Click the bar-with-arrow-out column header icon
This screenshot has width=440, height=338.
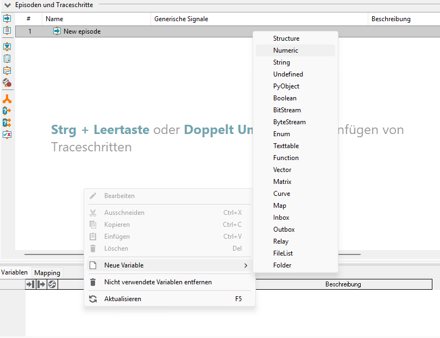coord(41,284)
